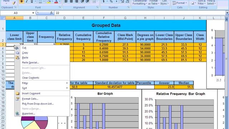This screenshot has width=229, height=129.
Task: Apply cell Borders icon
Action: [40, 1]
